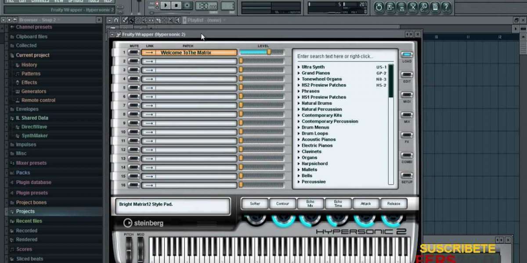
Task: Select Projects folder in the browser
Action: point(25,211)
